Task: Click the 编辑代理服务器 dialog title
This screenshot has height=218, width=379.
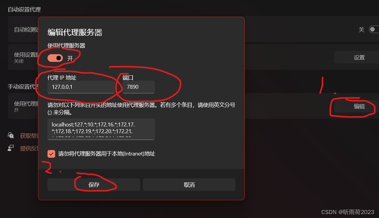Action: click(75, 32)
